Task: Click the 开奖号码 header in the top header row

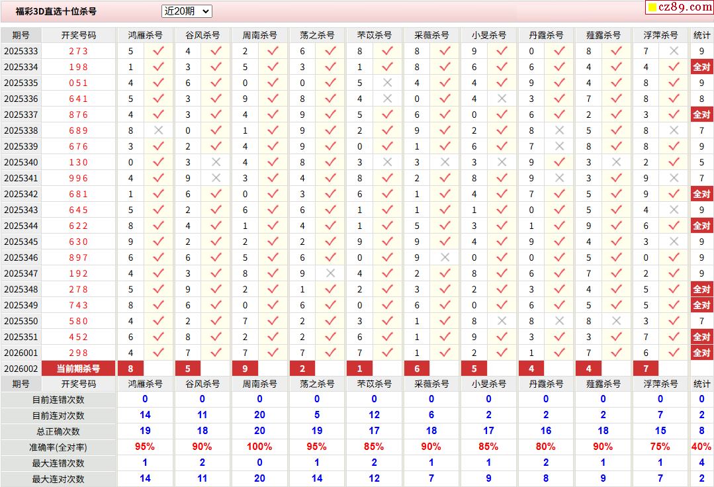Action: pyautogui.click(x=79, y=36)
